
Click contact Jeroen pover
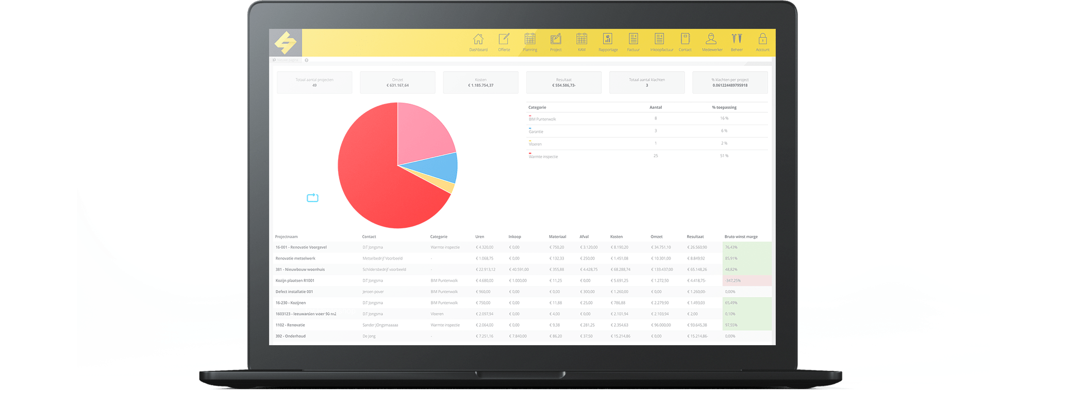click(373, 292)
